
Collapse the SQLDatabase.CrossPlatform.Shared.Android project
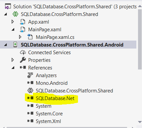pos(6,45)
